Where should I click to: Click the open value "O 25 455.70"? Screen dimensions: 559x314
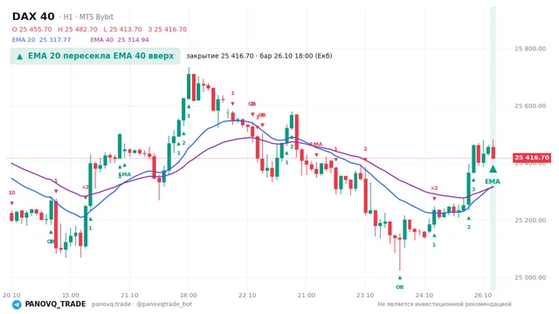pyautogui.click(x=31, y=29)
